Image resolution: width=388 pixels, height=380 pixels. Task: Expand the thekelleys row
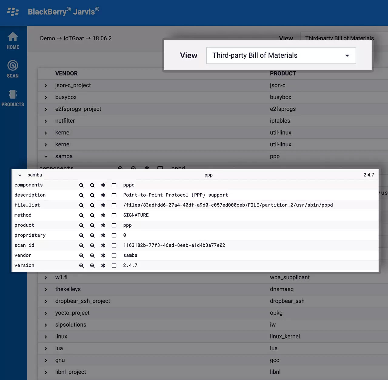46,290
